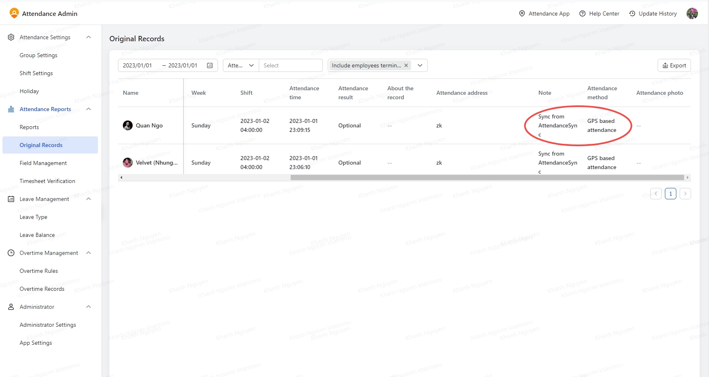Screen dimensions: 709x377
Task: Click the Attendance App location pin icon
Action: (x=522, y=13)
